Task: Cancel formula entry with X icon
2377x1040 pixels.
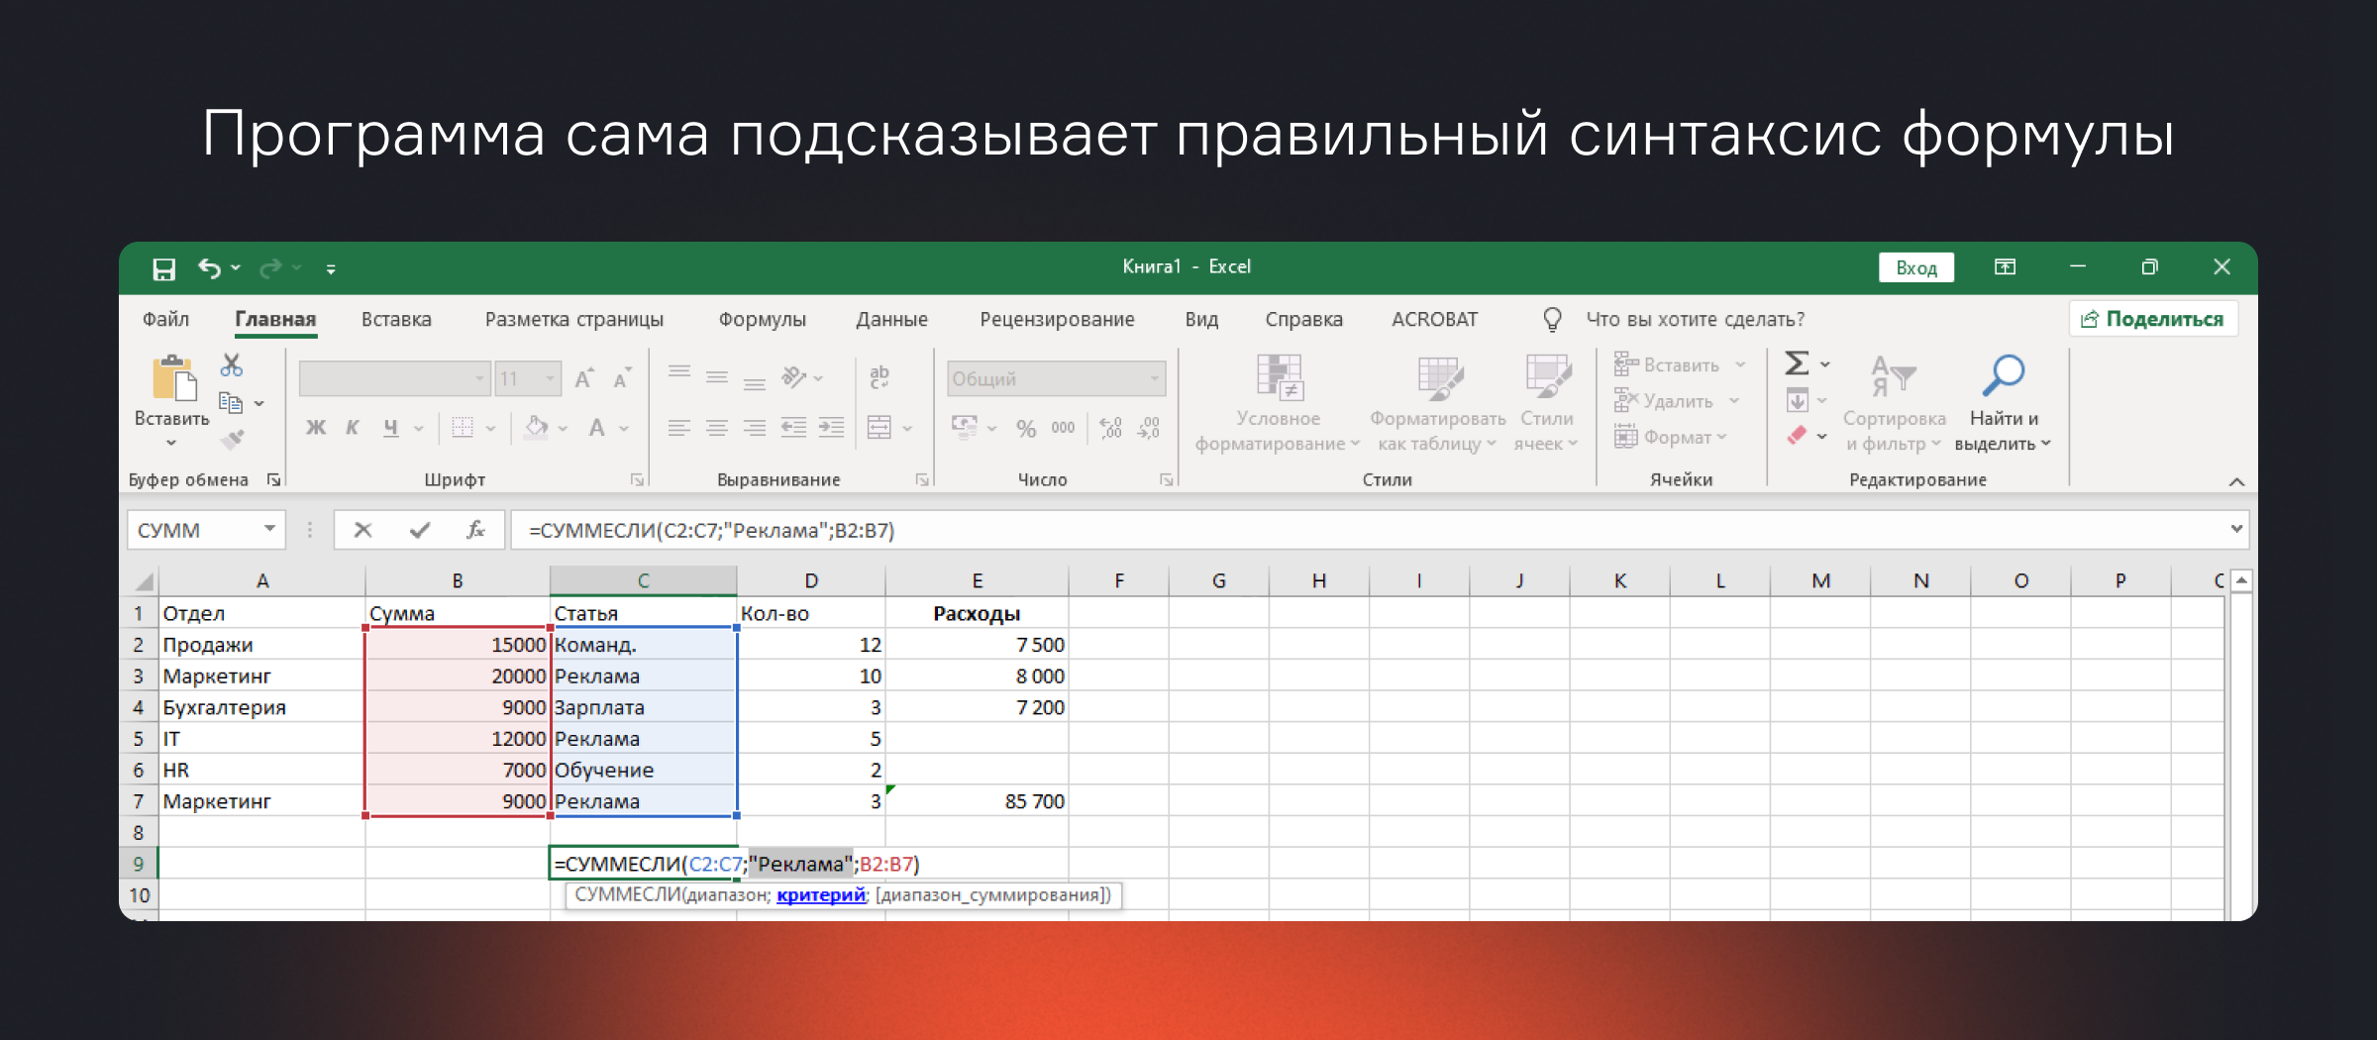Action: [362, 530]
